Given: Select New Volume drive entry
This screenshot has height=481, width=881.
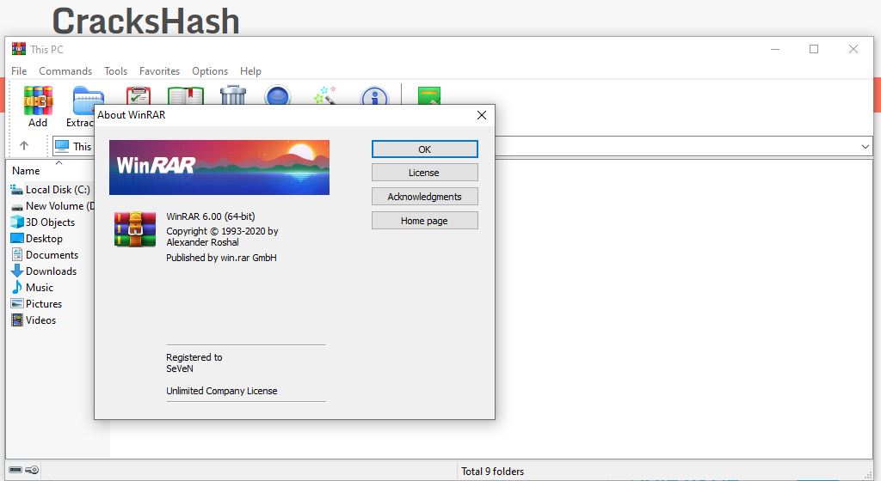Looking at the screenshot, I should tap(52, 206).
